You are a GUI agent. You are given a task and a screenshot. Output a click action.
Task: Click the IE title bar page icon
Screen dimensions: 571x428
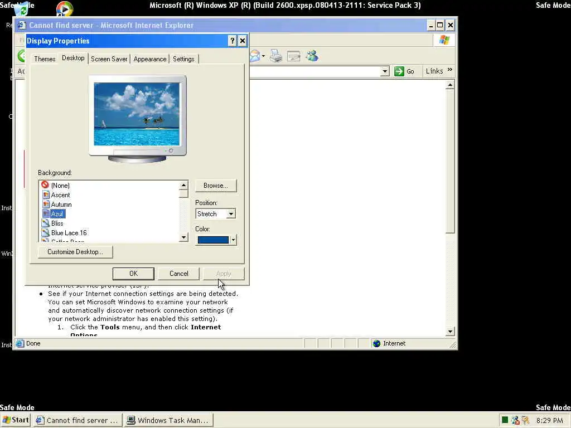[22, 25]
